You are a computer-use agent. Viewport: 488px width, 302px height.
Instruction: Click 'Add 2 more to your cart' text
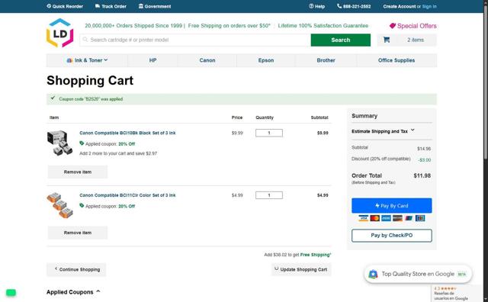point(118,153)
